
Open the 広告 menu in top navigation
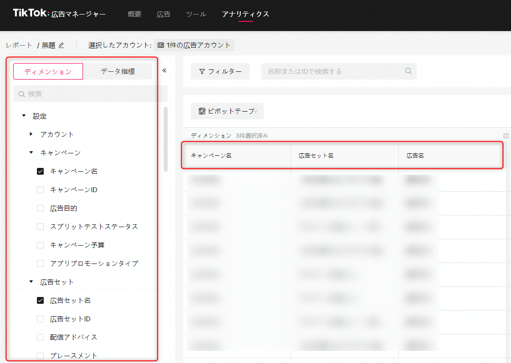[x=164, y=14]
